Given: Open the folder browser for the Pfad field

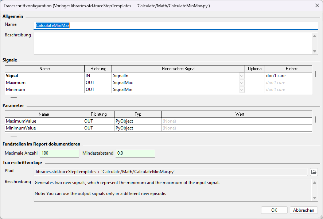Looking at the screenshot, I should [314, 172].
